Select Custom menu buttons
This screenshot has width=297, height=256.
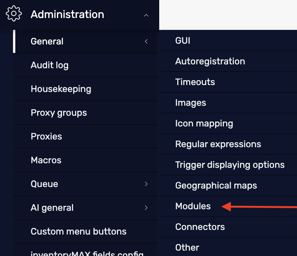tap(78, 231)
